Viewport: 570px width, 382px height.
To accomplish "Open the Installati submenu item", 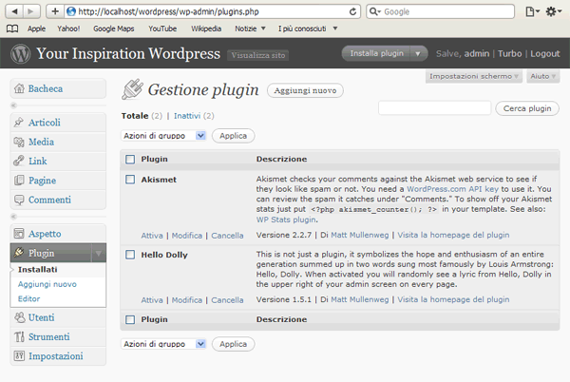I will pos(38,269).
